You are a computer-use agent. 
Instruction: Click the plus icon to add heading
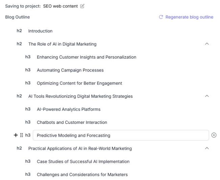point(16,135)
